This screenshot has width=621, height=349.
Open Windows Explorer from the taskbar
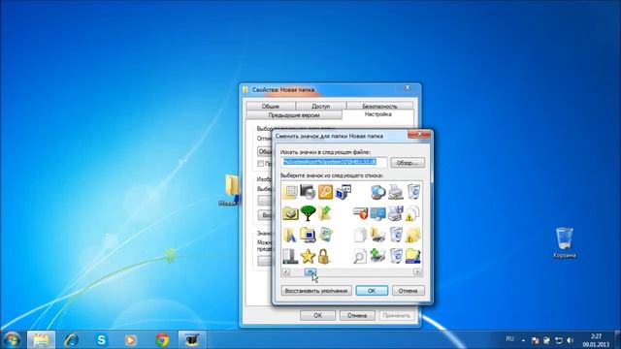41,340
